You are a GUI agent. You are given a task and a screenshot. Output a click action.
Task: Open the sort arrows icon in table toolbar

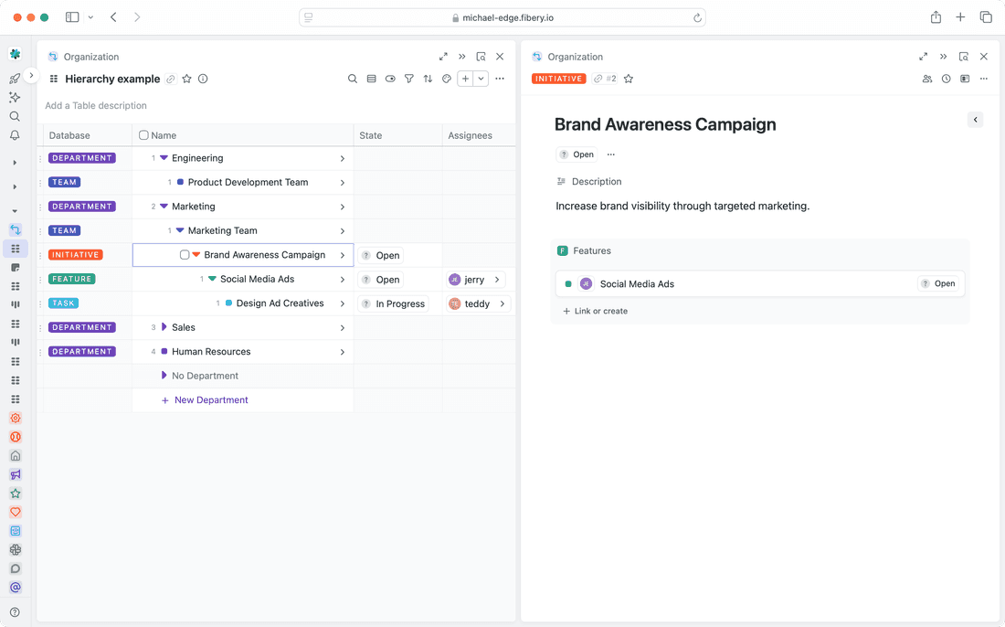(428, 79)
